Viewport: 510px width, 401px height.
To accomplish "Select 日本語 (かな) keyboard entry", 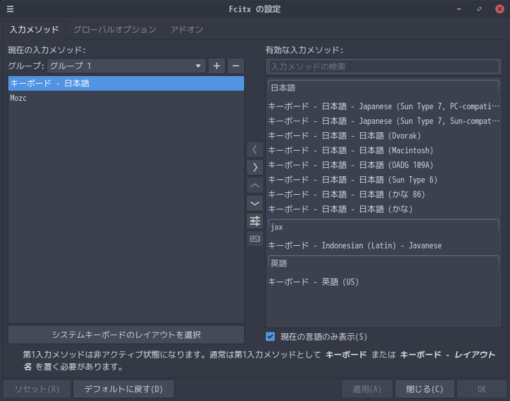I will coord(384,209).
